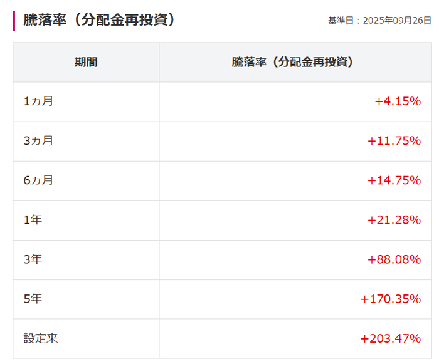This screenshot has width=439, height=364.
Task: Click the pink accent bar beside heading
Action: tap(14, 21)
